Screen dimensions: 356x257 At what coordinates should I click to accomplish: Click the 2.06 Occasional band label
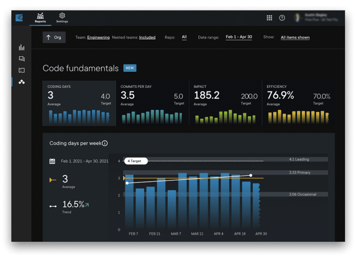click(x=303, y=194)
